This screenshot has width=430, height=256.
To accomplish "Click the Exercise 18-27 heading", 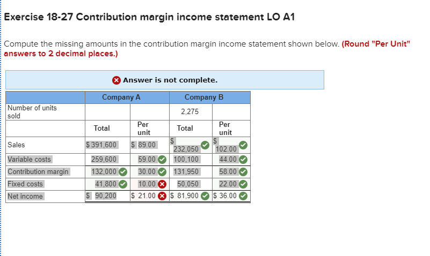I will click(149, 17).
